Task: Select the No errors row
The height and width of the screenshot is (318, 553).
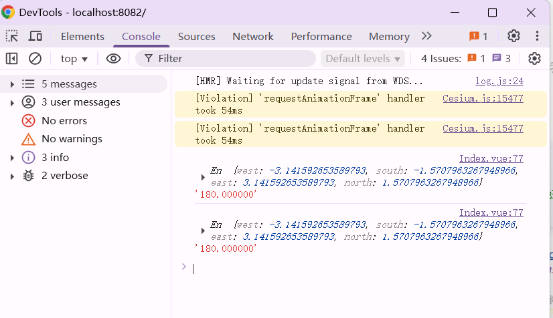Action: (x=84, y=121)
